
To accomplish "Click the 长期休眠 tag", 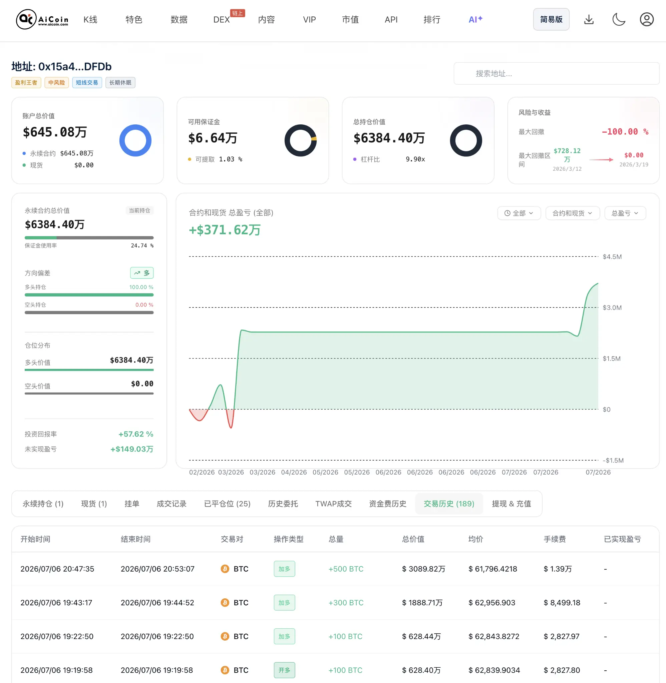I will click(x=120, y=82).
